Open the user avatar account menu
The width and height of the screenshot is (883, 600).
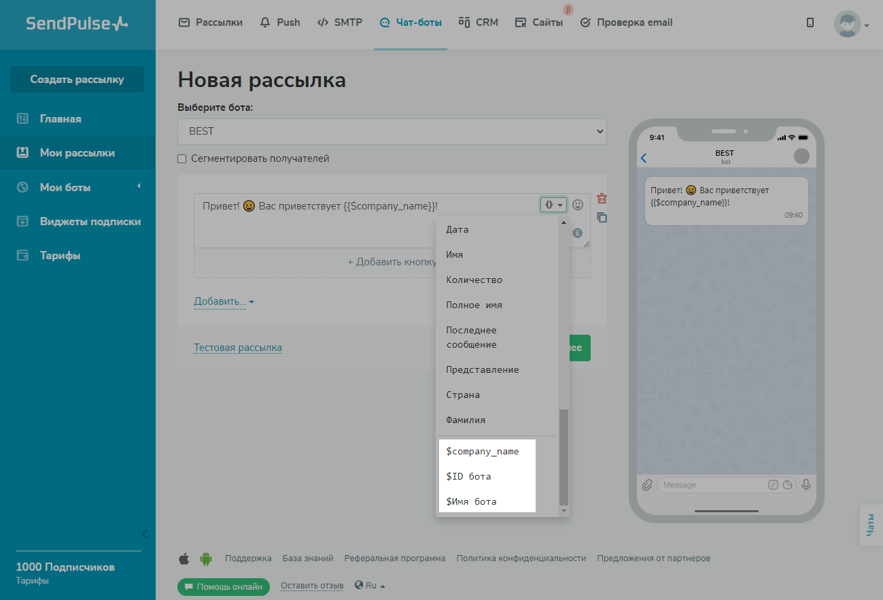[850, 24]
